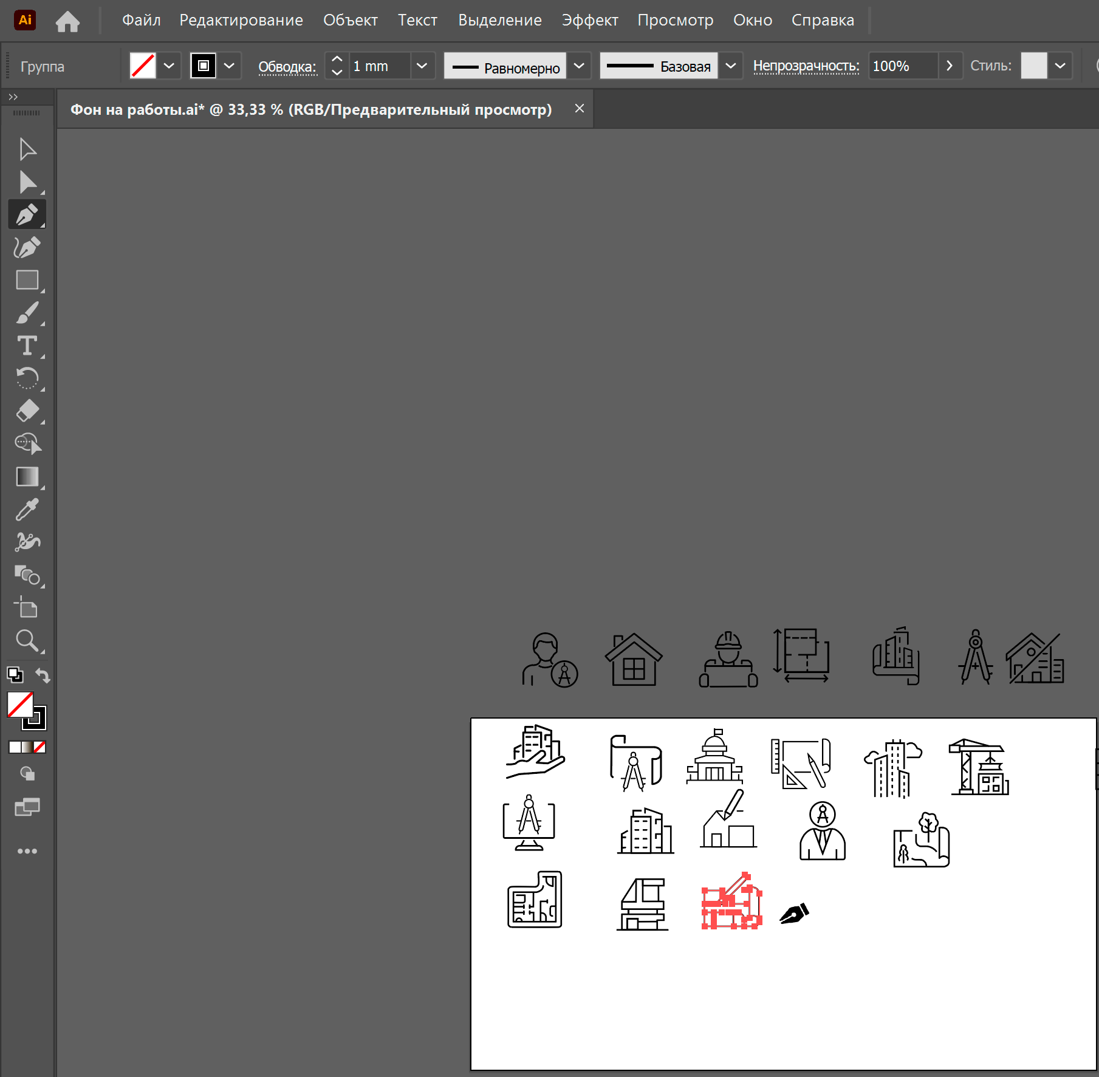The height and width of the screenshot is (1077, 1099).
Task: Select the Type tool
Action: pyautogui.click(x=27, y=346)
